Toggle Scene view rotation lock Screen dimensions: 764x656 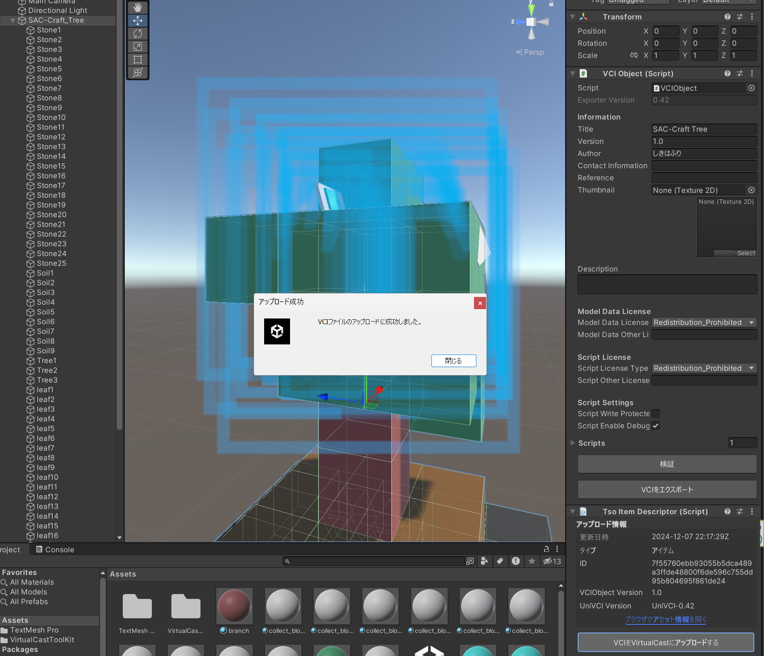[551, 3]
